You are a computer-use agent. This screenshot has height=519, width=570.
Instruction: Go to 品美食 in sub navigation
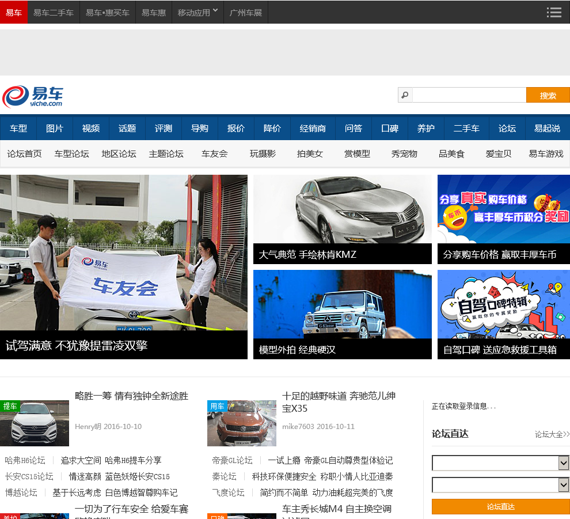coord(451,154)
